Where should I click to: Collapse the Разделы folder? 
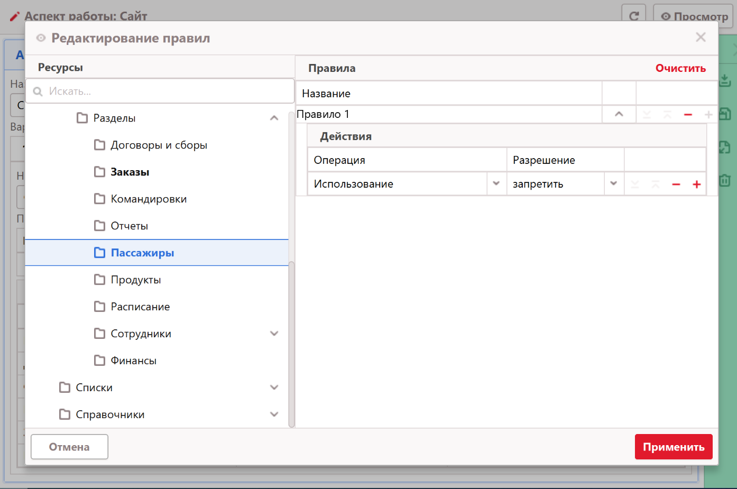274,118
